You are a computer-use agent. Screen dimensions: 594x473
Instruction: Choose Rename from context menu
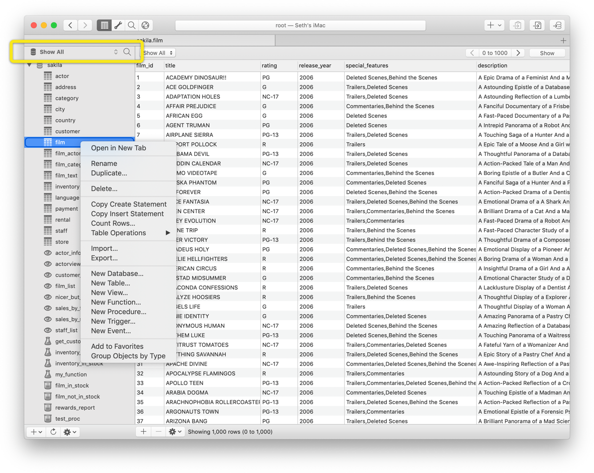(129, 164)
